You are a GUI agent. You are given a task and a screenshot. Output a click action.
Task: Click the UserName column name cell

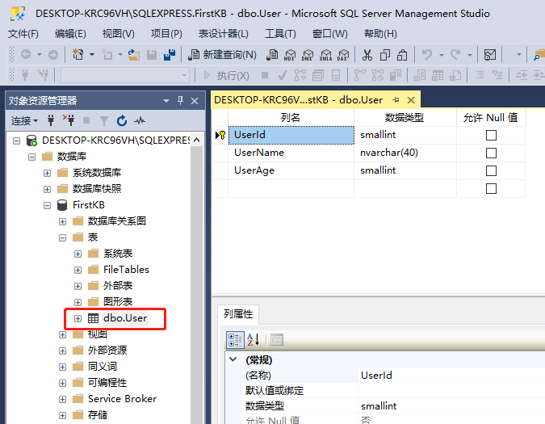coord(291,153)
